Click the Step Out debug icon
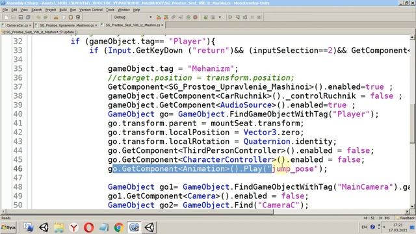This screenshot has height=234, width=416. coord(245,18)
